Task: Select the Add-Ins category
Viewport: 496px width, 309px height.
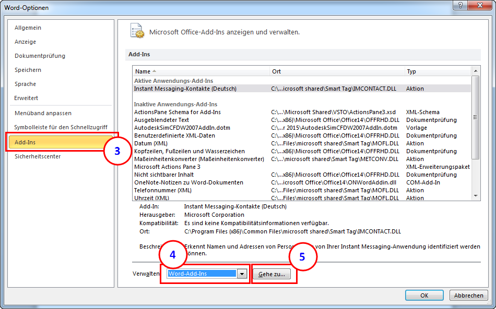Action: tap(61, 142)
